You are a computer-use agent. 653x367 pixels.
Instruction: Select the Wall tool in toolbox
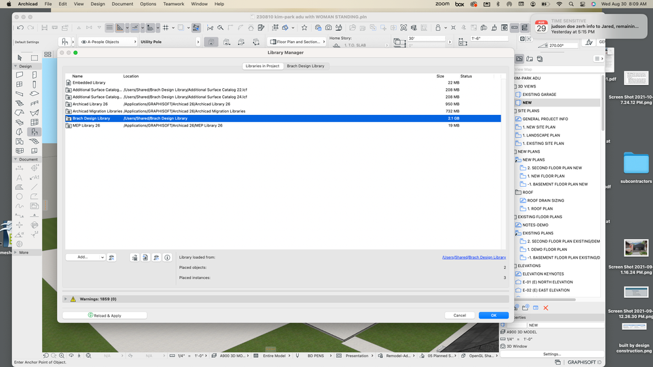pyautogui.click(x=19, y=75)
